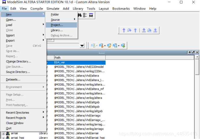Expand the Export submenu

pos(23,41)
